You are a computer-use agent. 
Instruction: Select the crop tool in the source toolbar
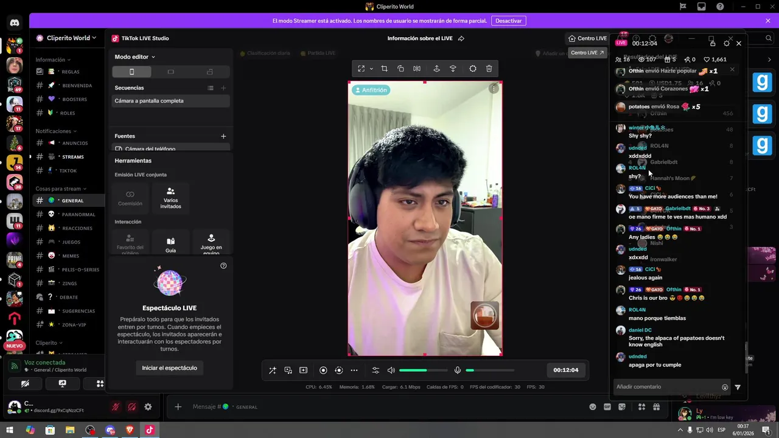point(384,69)
